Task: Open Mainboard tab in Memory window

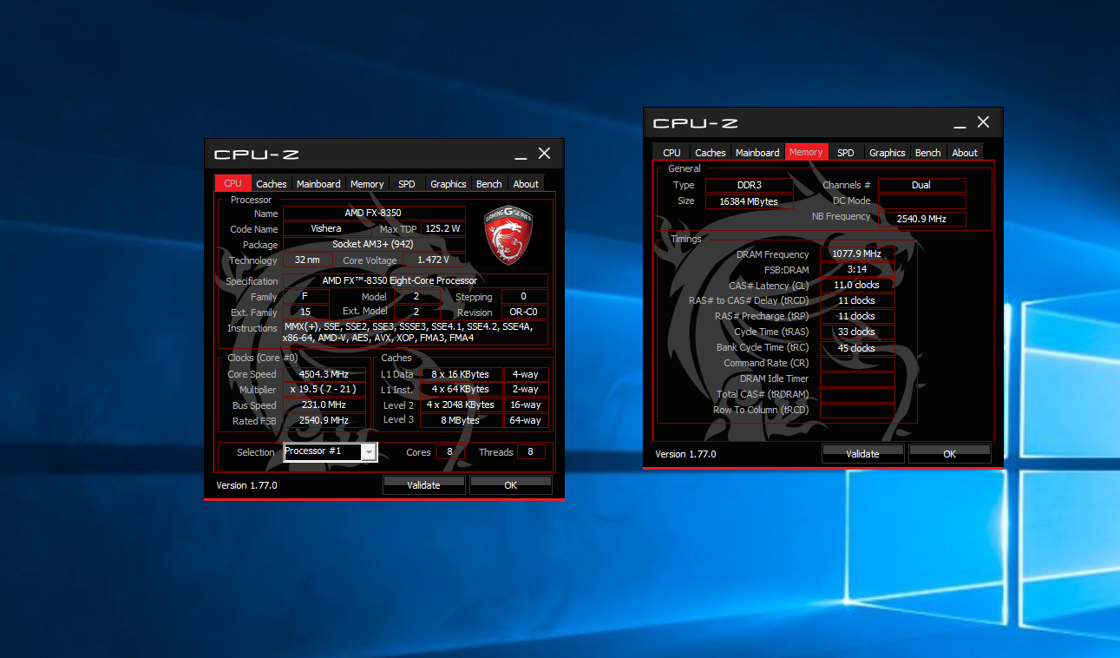Action: click(x=757, y=153)
